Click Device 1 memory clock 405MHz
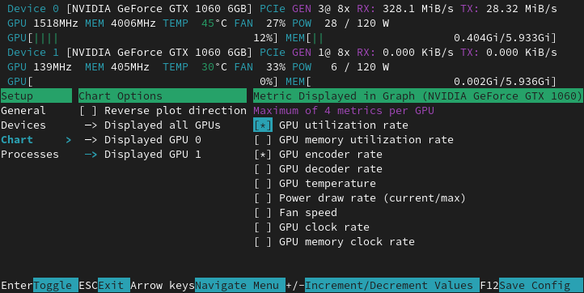Screen dimensions: 584x293 pos(130,67)
